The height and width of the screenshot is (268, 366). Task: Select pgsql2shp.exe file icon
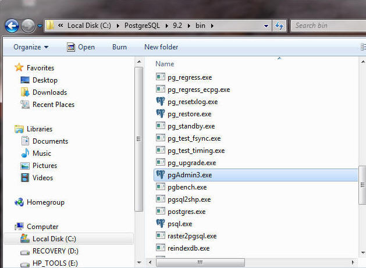(161, 198)
